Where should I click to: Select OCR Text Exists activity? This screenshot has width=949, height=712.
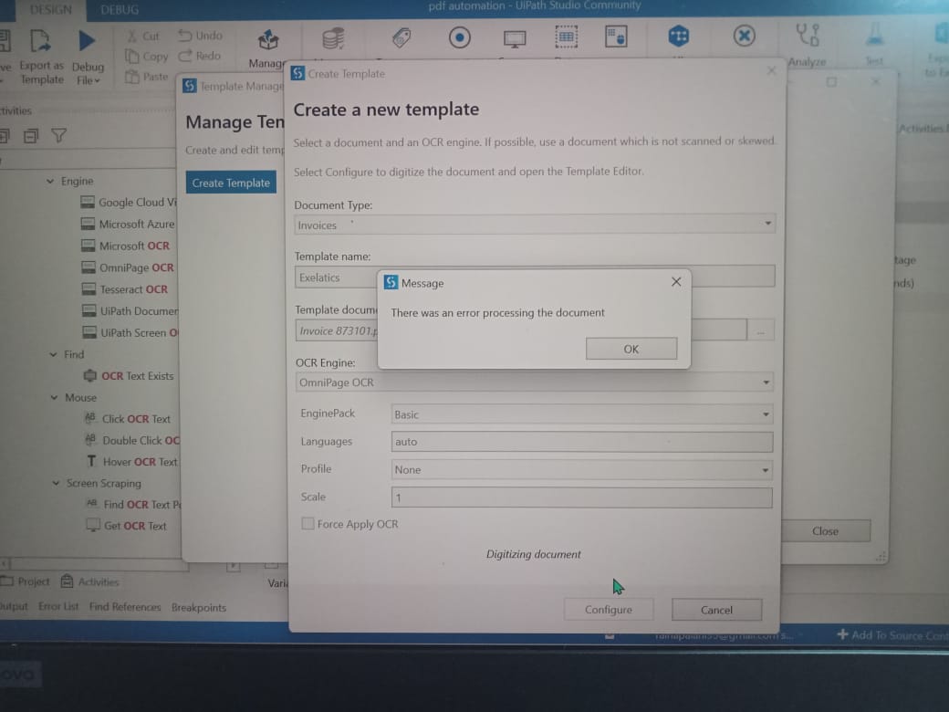[129, 376]
